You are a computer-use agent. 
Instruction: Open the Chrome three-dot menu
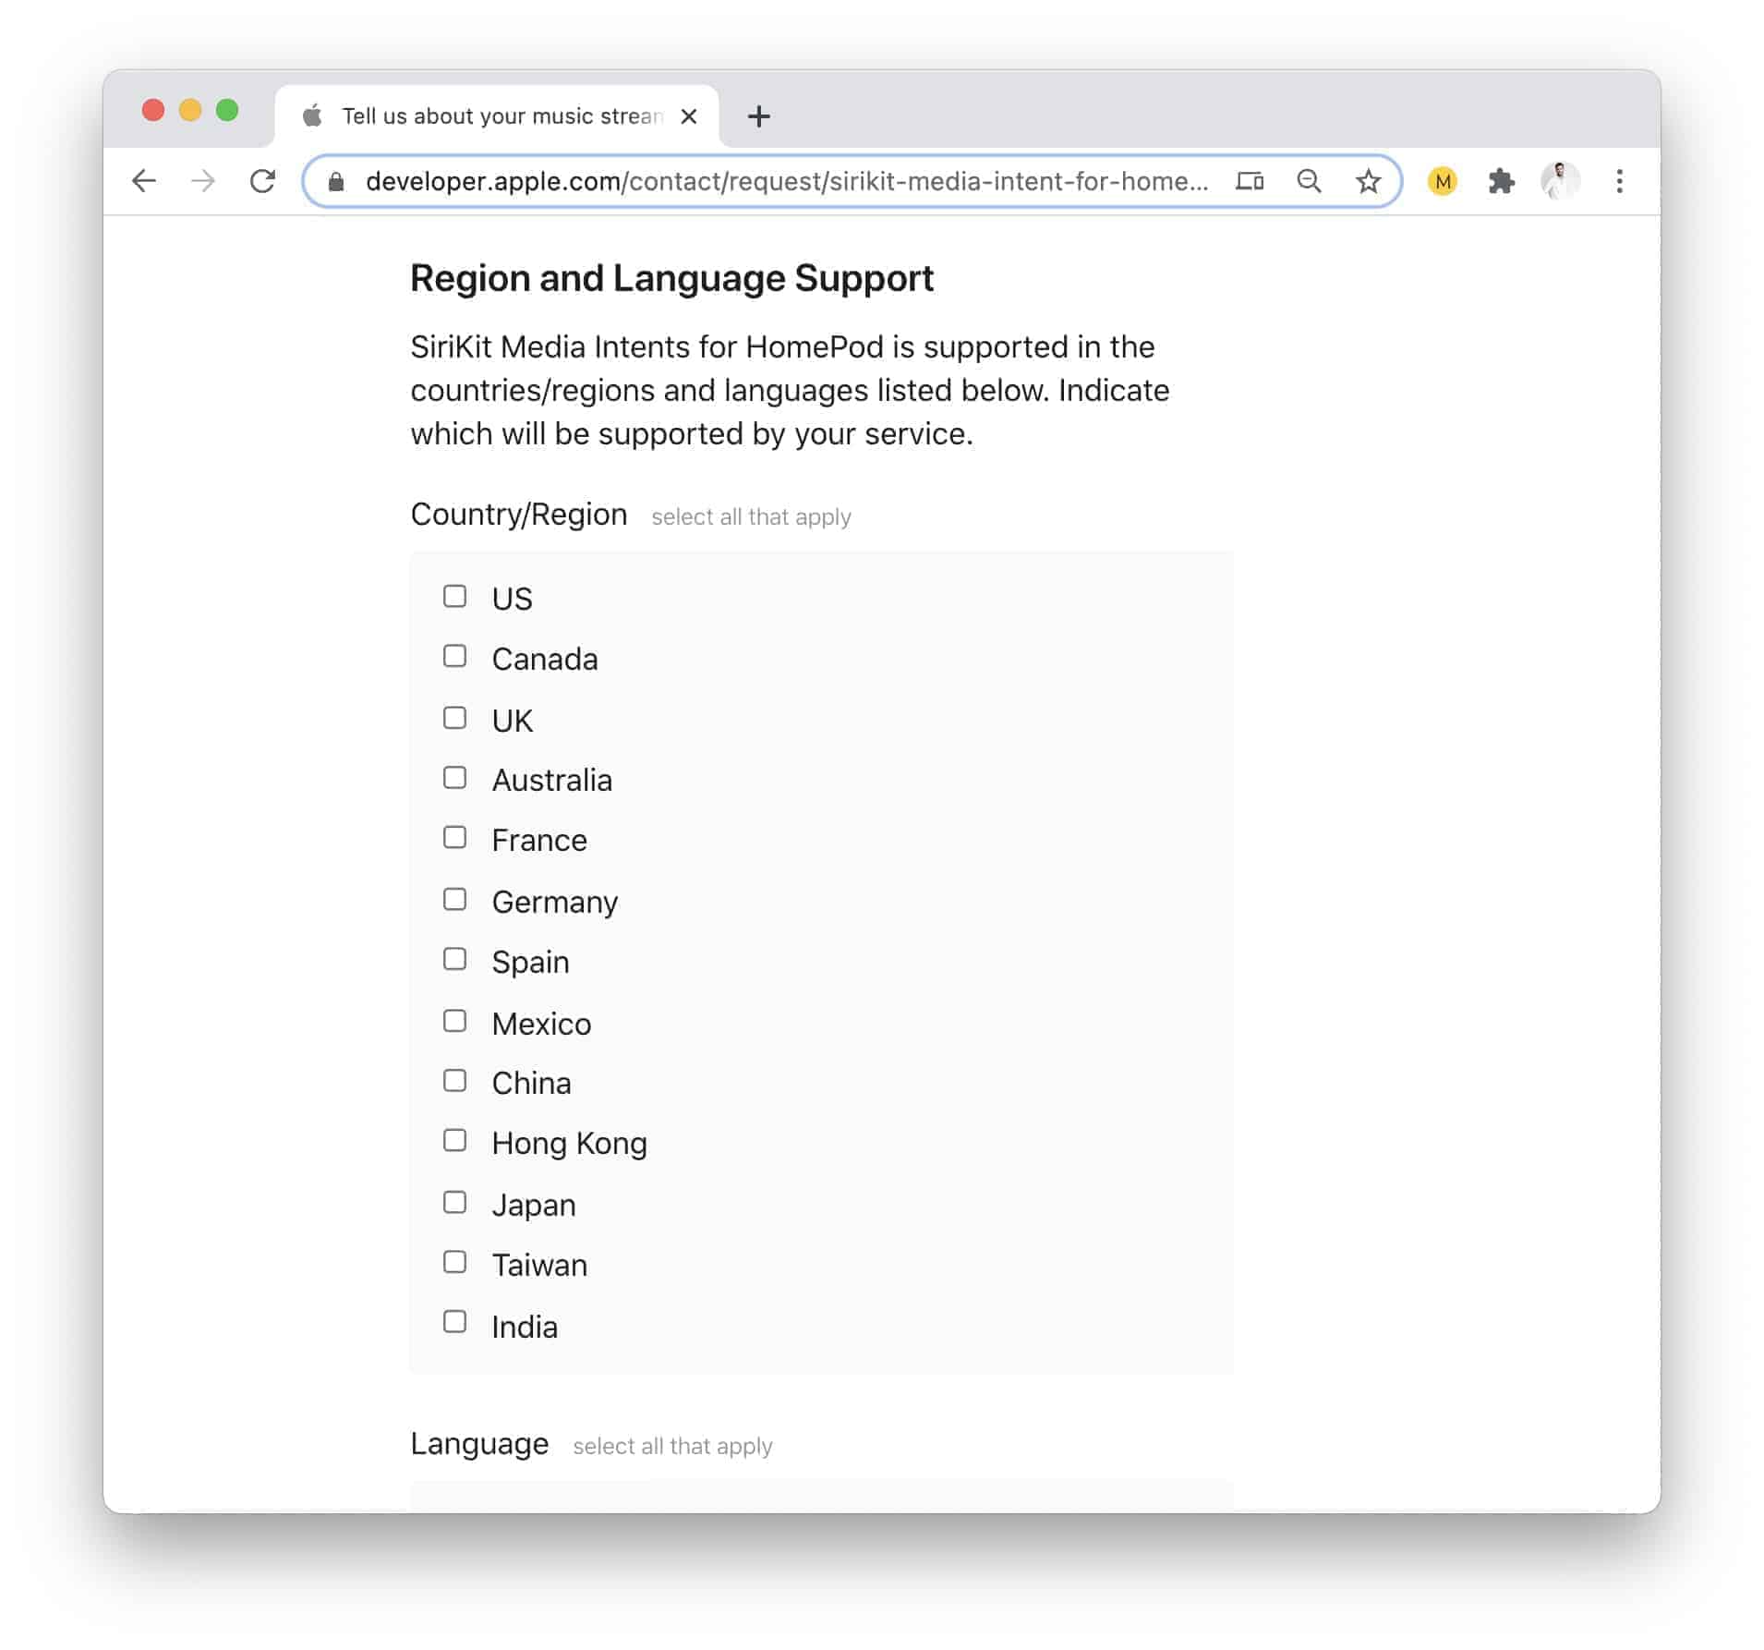[x=1619, y=181]
